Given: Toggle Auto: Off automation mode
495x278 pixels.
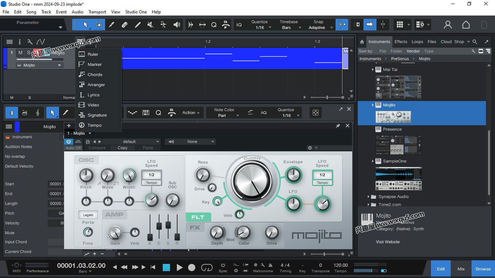Looking at the screenshot, I should (74, 148).
